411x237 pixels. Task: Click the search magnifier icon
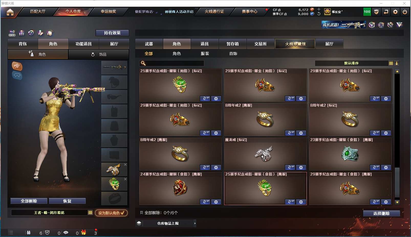click(x=143, y=63)
